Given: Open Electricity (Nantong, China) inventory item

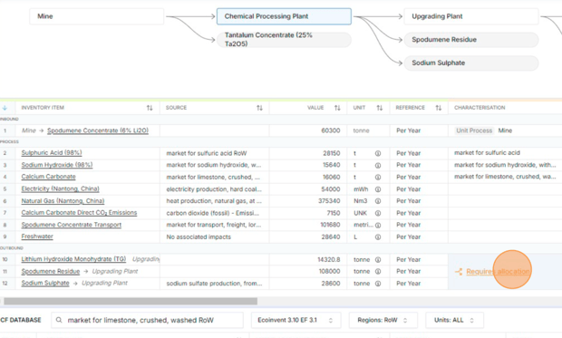Looking at the screenshot, I should click(60, 188).
